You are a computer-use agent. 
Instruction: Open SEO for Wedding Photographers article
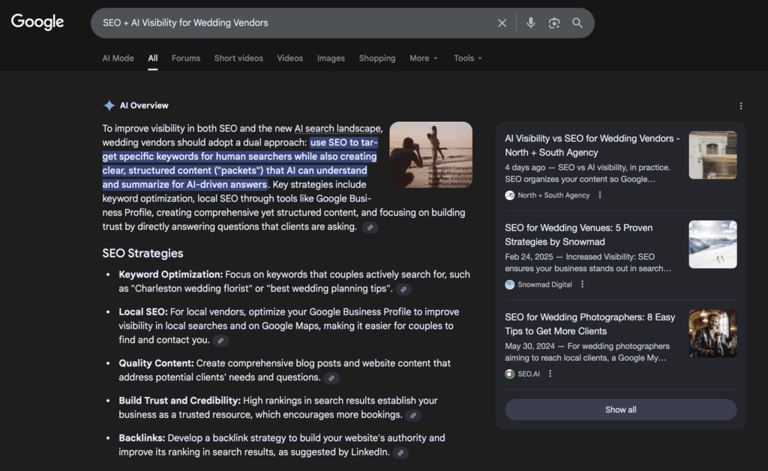coord(589,323)
